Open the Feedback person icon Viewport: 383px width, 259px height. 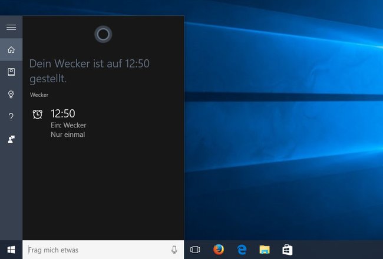click(x=11, y=139)
